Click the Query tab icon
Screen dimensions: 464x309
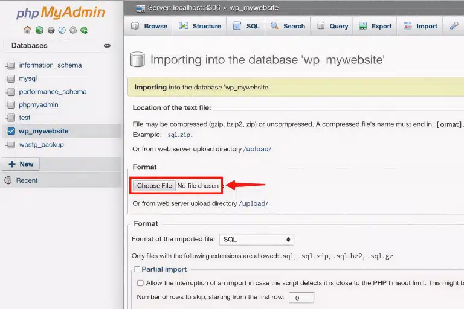[x=321, y=26]
